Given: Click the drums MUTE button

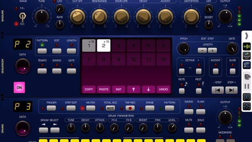Looking at the screenshot, I should [189, 130].
